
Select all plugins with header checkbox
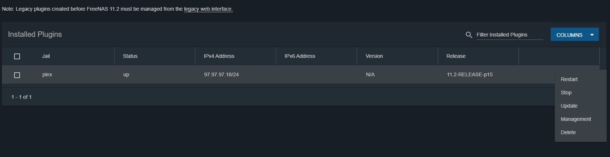click(17, 56)
